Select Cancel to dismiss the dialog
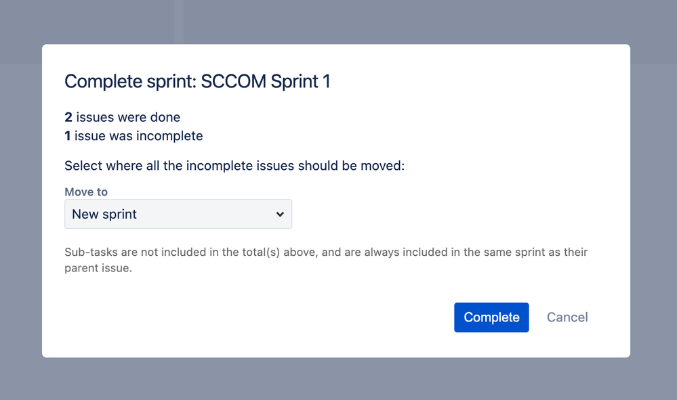Image resolution: width=677 pixels, height=400 pixels. tap(567, 317)
